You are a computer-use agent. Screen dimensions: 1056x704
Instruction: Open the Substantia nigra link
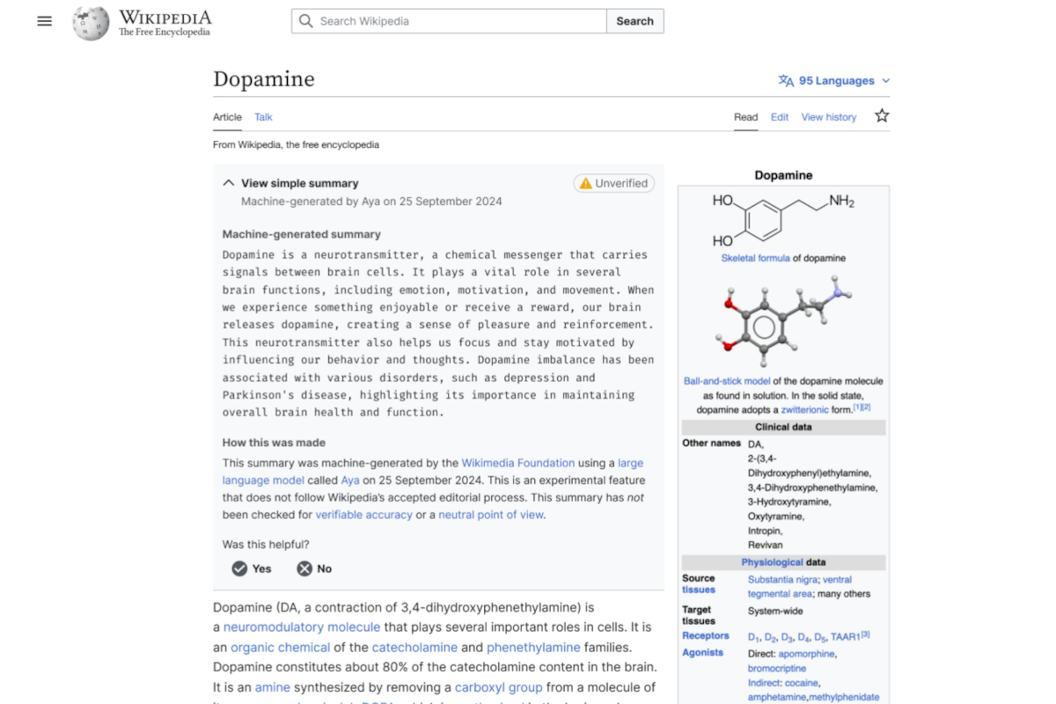[x=782, y=580]
